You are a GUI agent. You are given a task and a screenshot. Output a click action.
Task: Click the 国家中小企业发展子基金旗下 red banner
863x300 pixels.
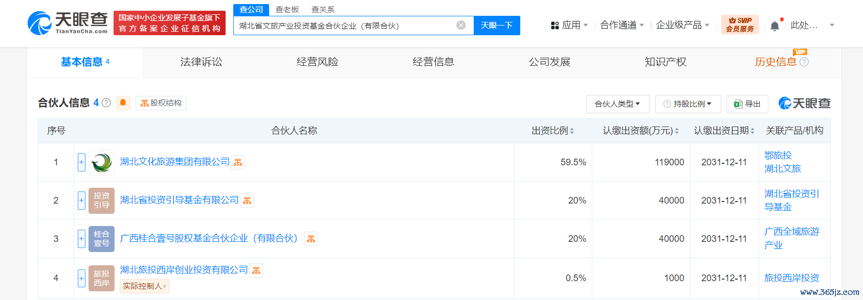tap(169, 23)
